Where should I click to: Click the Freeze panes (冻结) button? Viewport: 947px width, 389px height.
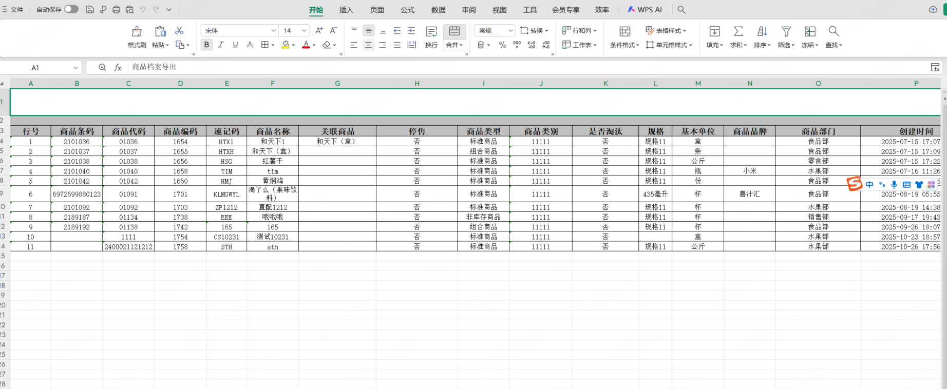click(810, 37)
